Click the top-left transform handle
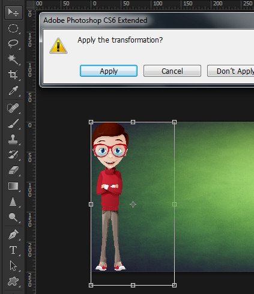 click(91, 122)
